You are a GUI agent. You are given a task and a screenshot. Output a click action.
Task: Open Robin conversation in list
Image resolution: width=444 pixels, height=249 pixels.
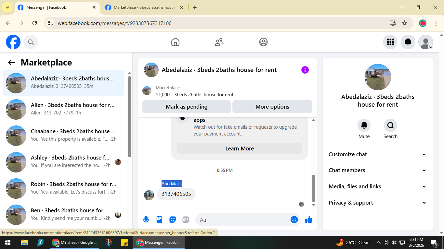click(x=63, y=188)
